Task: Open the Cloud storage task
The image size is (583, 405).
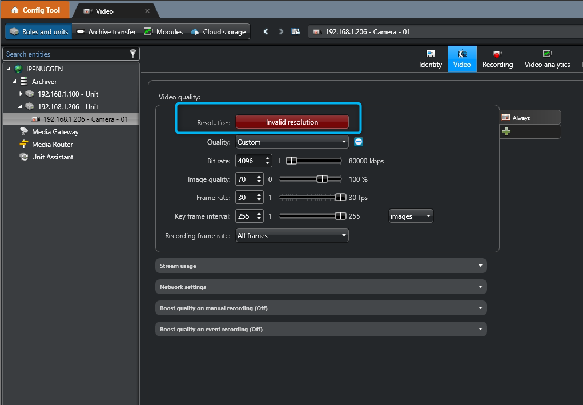Action: 218,32
